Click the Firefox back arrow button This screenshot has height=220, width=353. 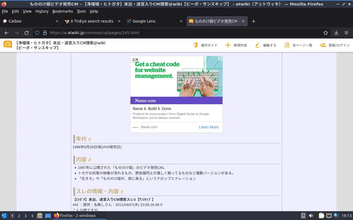7,33
